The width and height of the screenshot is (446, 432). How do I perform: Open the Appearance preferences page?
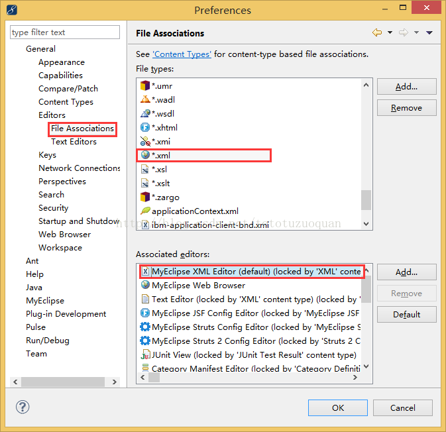[x=62, y=62]
